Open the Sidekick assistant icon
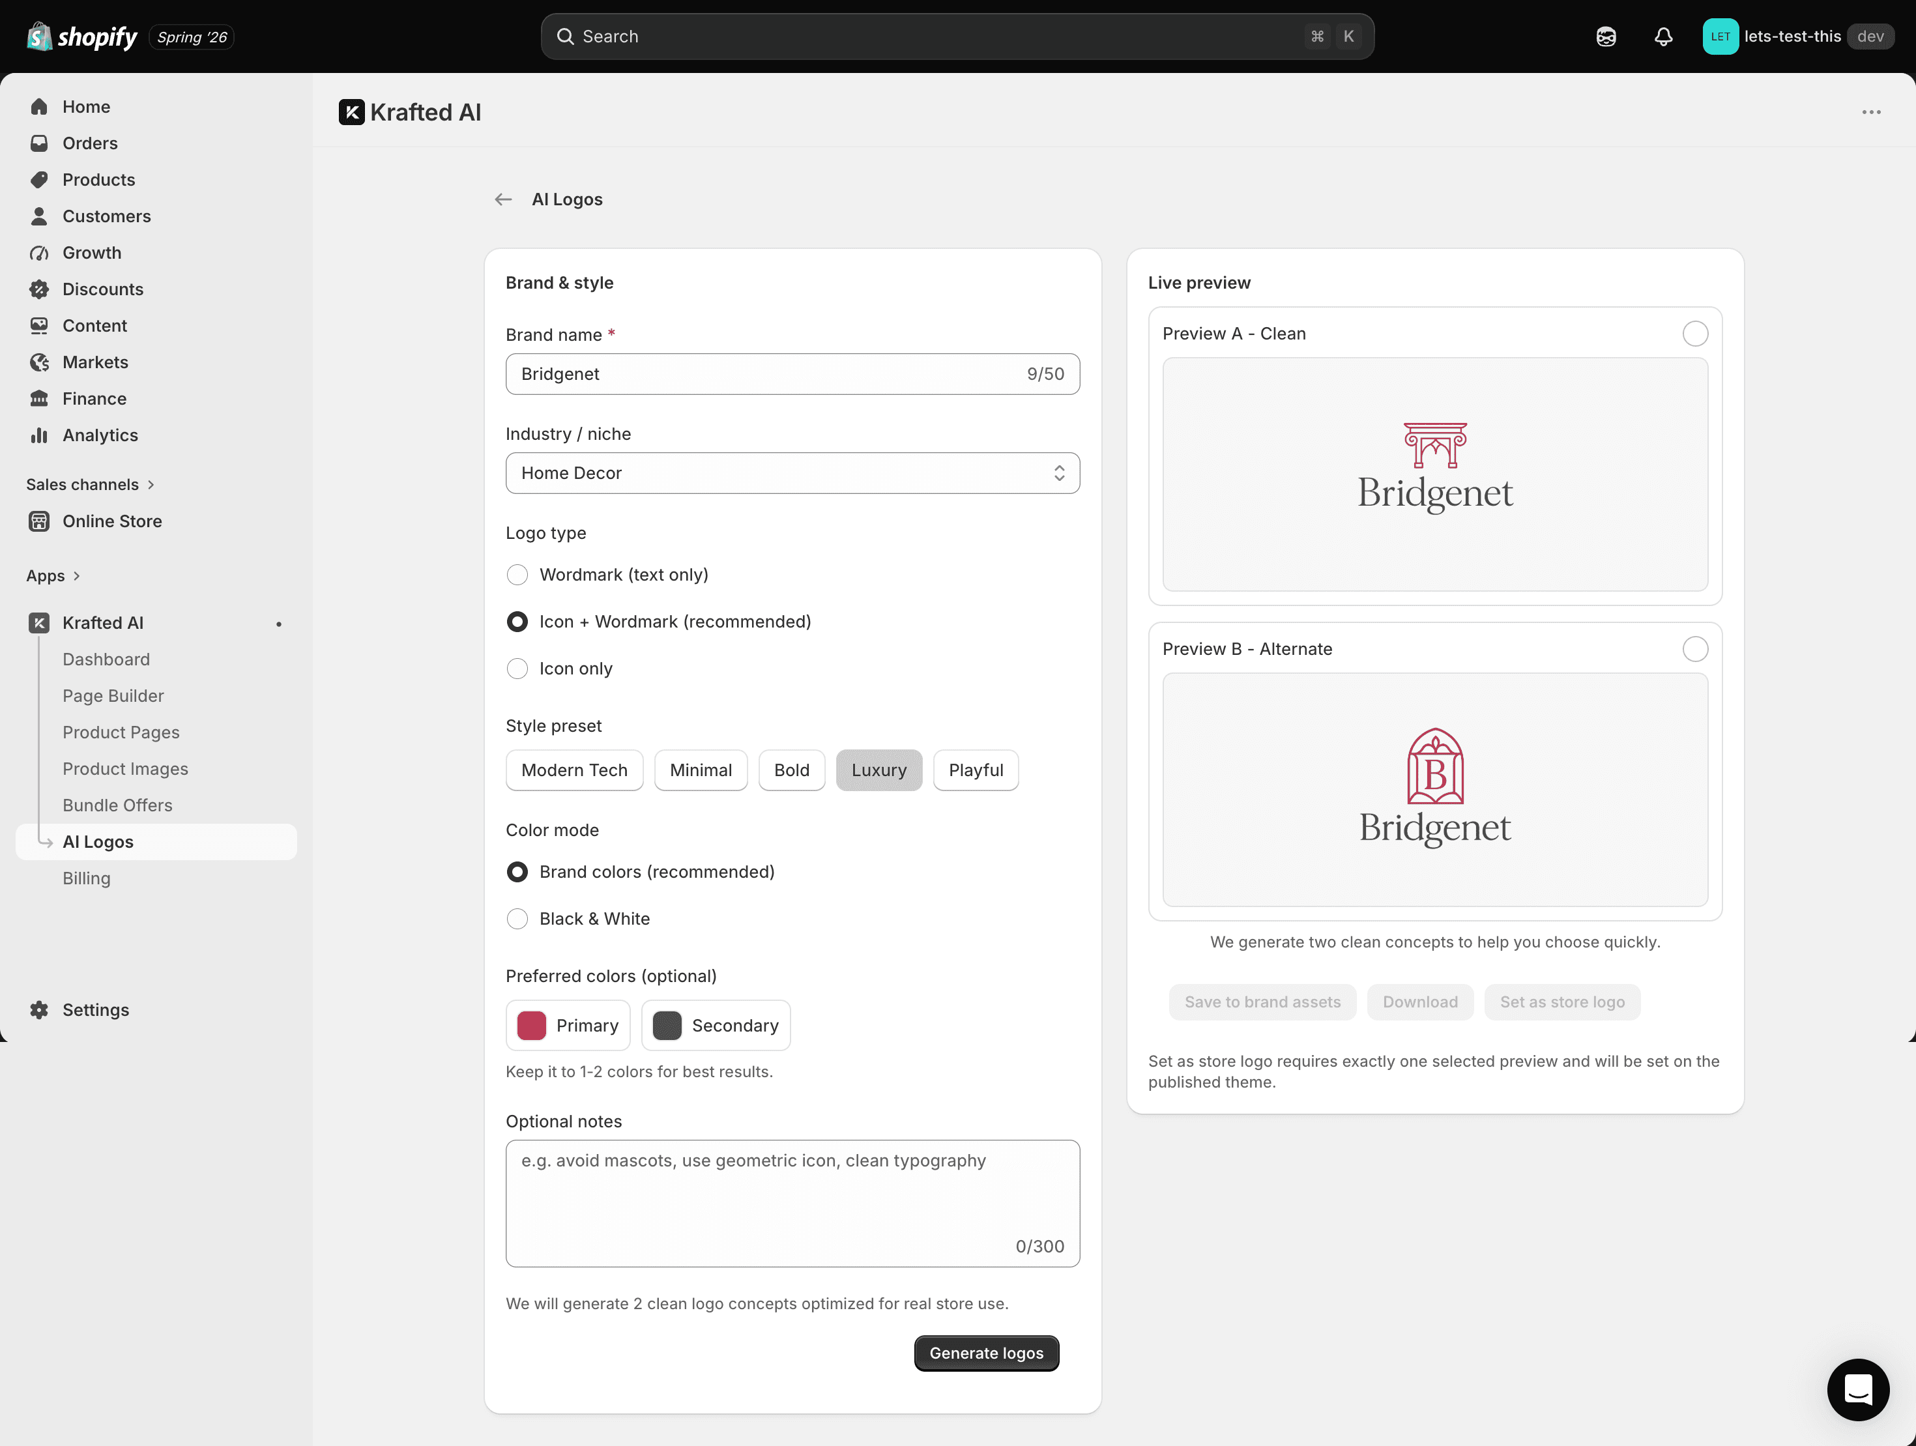This screenshot has width=1916, height=1446. [x=1606, y=36]
